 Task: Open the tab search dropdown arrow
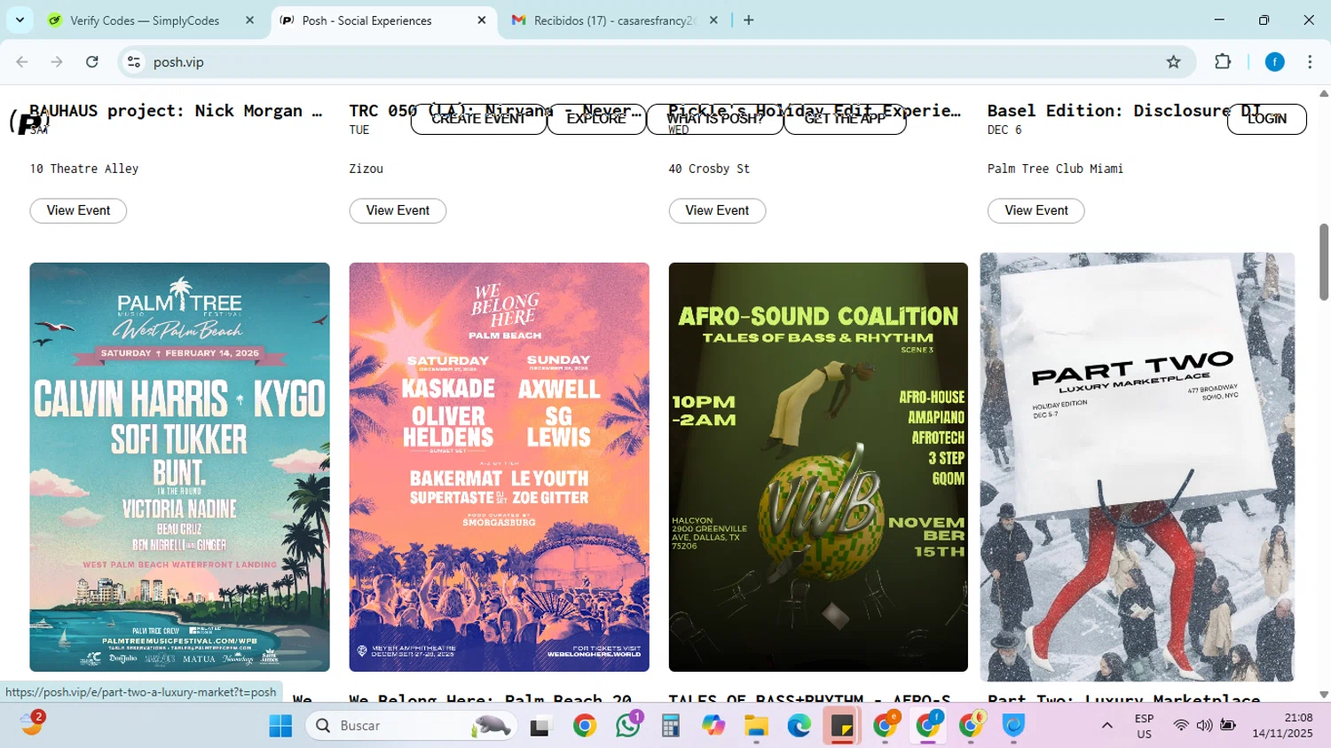coord(20,20)
